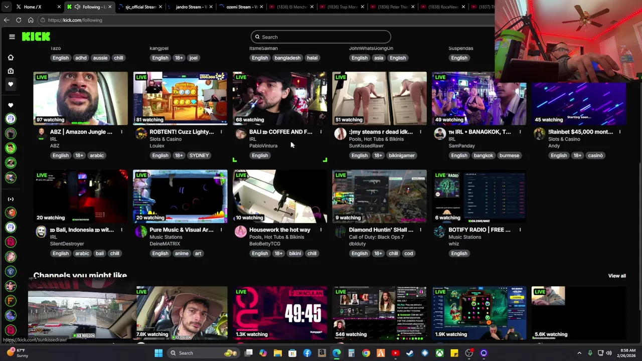The image size is (642, 361).
Task: Open Facebook from the taskbar
Action: point(307,353)
